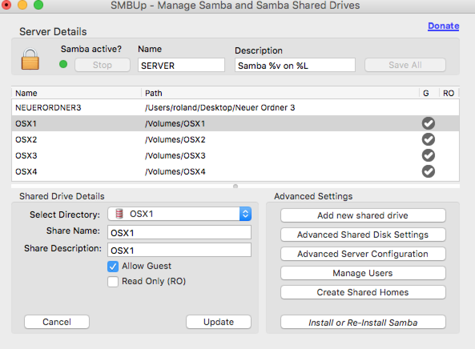Click the /Volumes/OSX3 path cell
The height and width of the screenshot is (349, 475).
click(x=175, y=156)
